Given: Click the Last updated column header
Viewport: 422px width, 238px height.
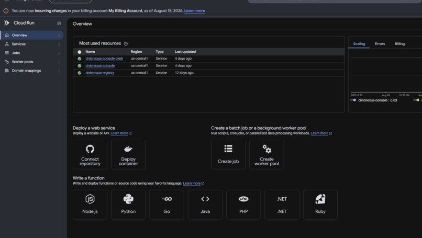Looking at the screenshot, I should point(185,52).
